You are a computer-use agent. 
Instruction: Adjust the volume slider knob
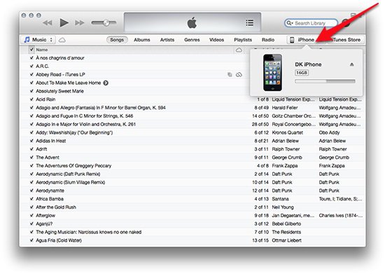(106, 23)
